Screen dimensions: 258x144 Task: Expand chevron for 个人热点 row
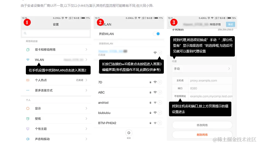tap(86, 80)
